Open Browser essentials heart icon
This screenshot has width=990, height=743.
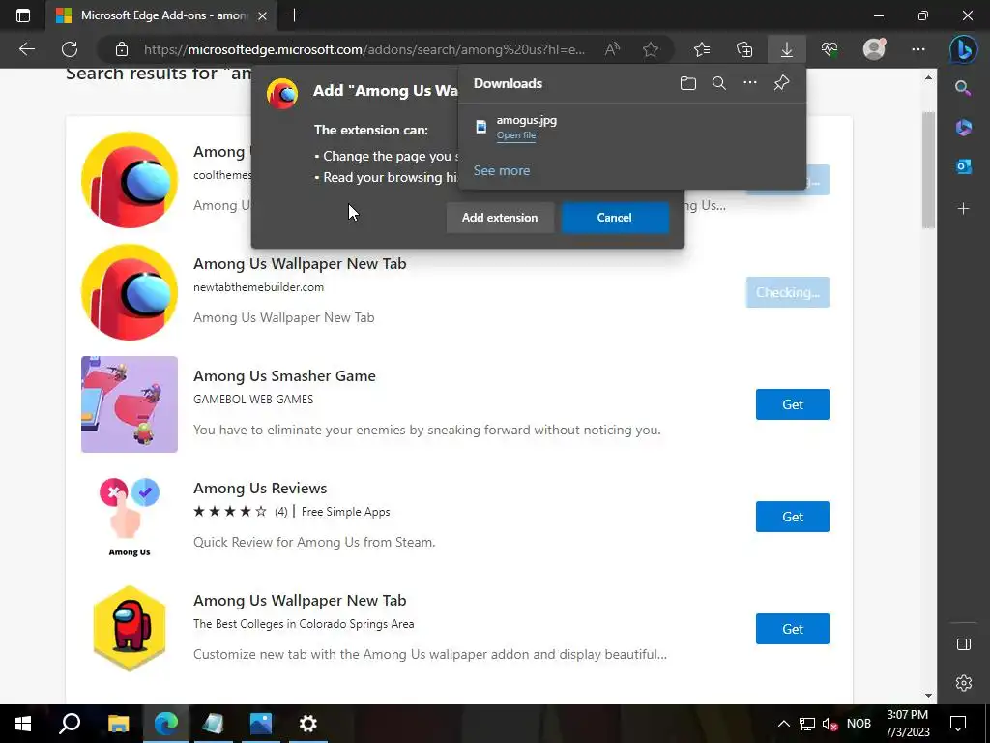pyautogui.click(x=830, y=49)
